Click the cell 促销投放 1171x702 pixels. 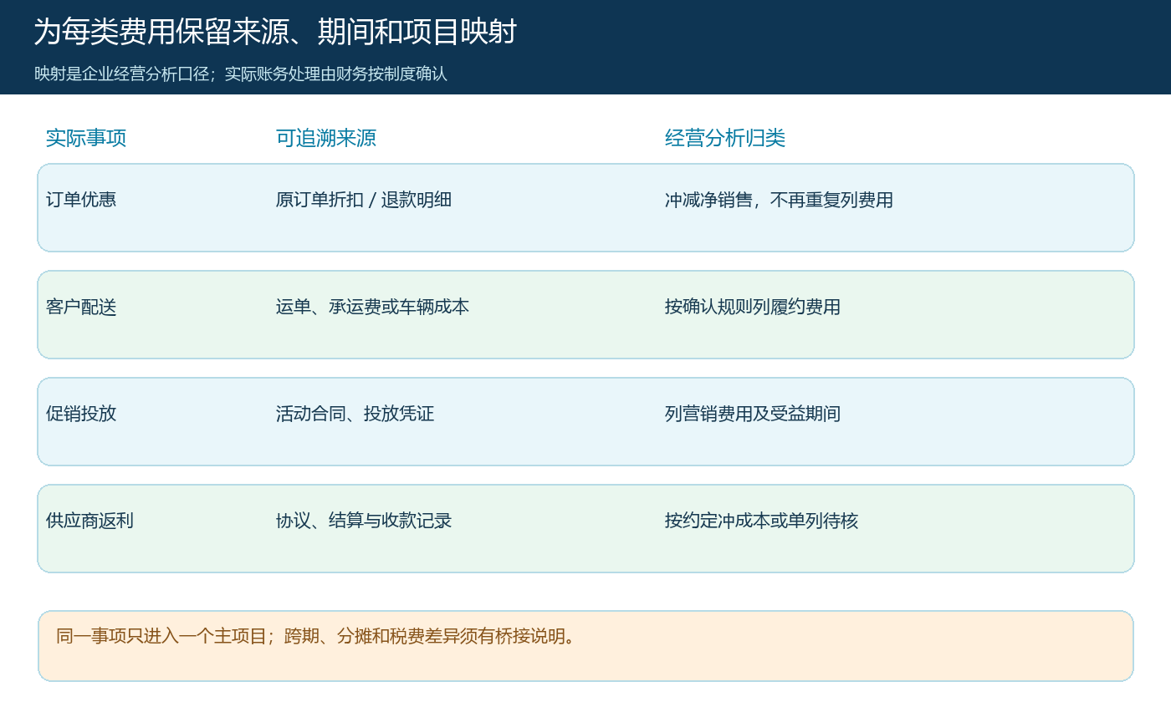pos(81,414)
